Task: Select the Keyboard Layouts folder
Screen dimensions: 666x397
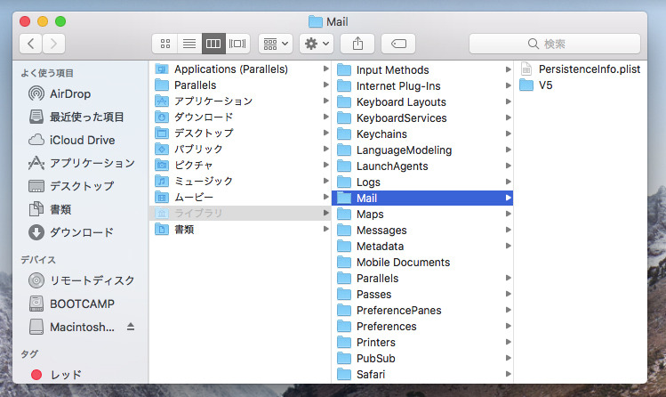Action: [x=422, y=102]
